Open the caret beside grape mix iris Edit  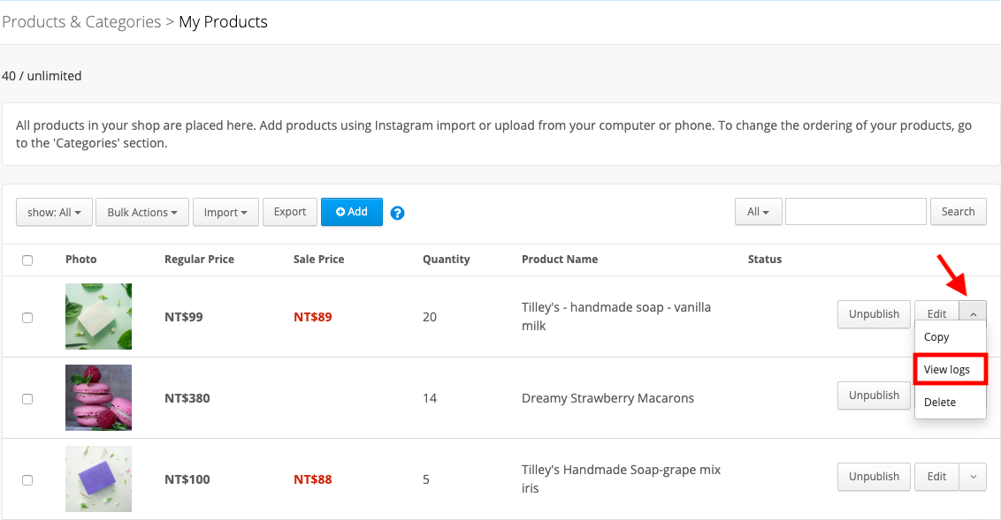point(973,477)
